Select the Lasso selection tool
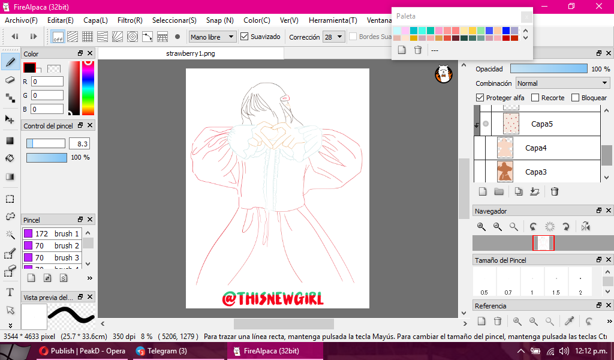The width and height of the screenshot is (614, 360). coord(10,217)
